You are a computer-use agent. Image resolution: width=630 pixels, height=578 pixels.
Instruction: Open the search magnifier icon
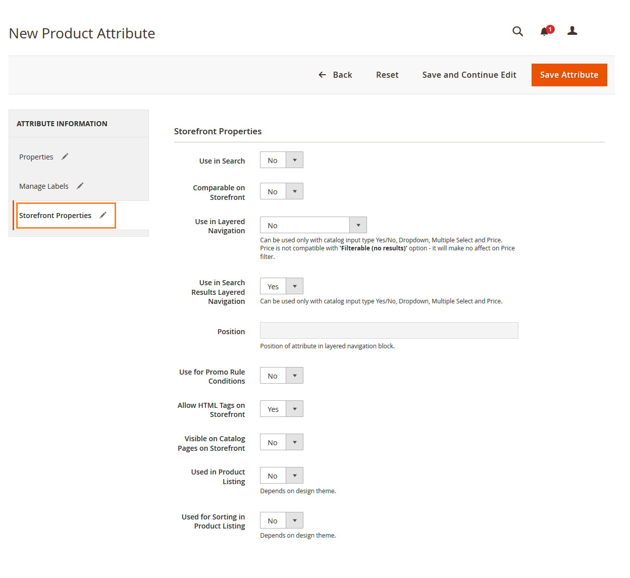517,31
